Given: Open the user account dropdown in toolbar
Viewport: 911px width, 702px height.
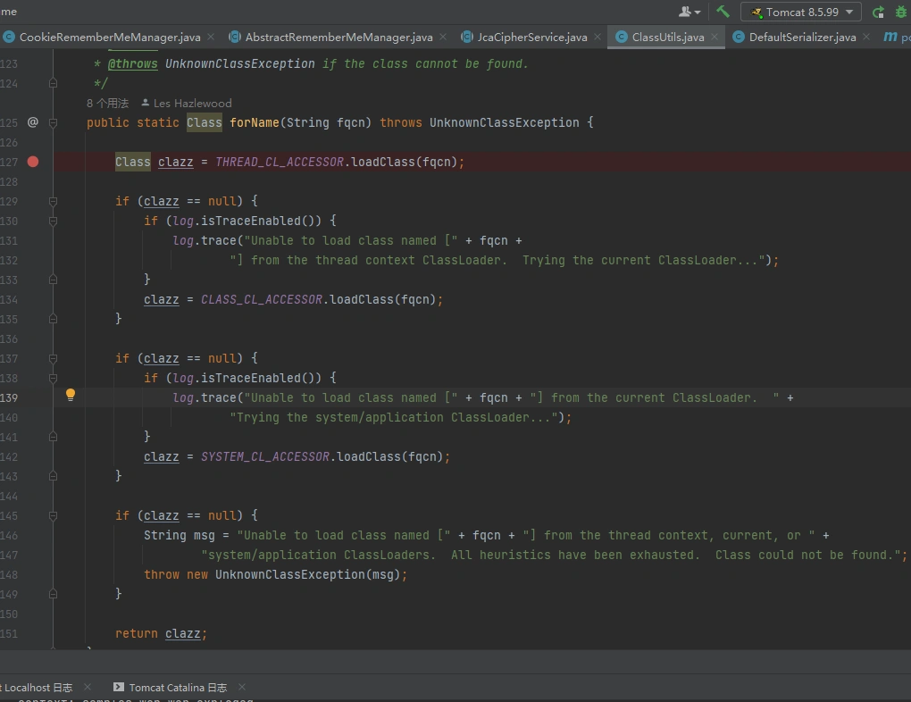Looking at the screenshot, I should click(690, 12).
